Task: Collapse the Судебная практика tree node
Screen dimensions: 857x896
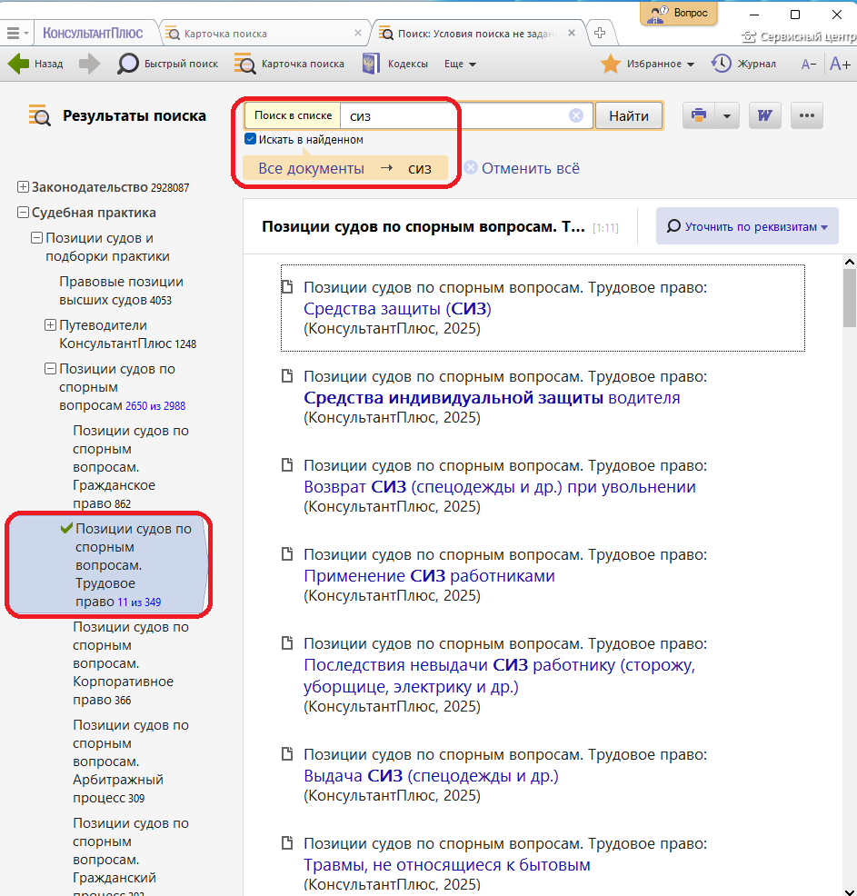Action: point(24,213)
